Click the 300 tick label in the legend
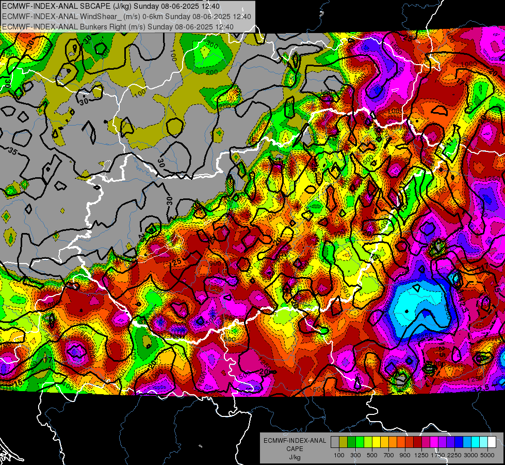Screen dimensions: 505x465 point(355,455)
